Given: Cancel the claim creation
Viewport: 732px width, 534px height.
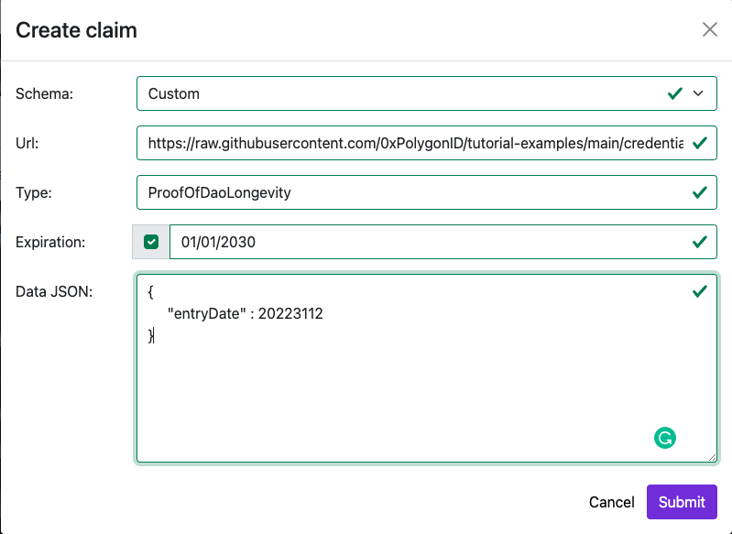Looking at the screenshot, I should [612, 502].
